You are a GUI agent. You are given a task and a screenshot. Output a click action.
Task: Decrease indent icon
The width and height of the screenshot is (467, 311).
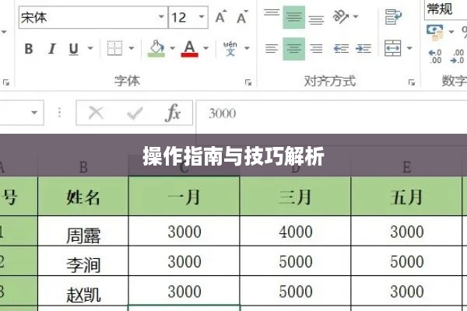coord(341,48)
